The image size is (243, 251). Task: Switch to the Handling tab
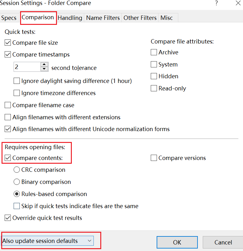click(70, 18)
